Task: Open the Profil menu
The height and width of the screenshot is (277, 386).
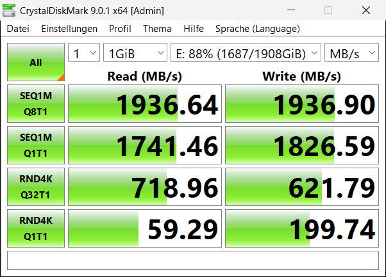Action: pos(120,29)
